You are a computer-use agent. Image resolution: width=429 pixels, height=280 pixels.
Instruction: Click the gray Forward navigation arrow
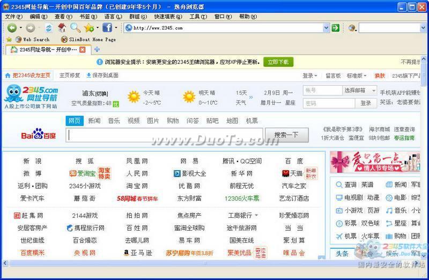point(31,28)
